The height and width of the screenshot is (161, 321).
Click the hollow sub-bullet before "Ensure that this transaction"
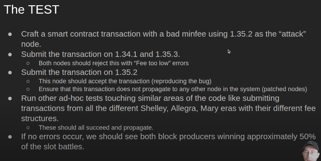click(x=28, y=89)
